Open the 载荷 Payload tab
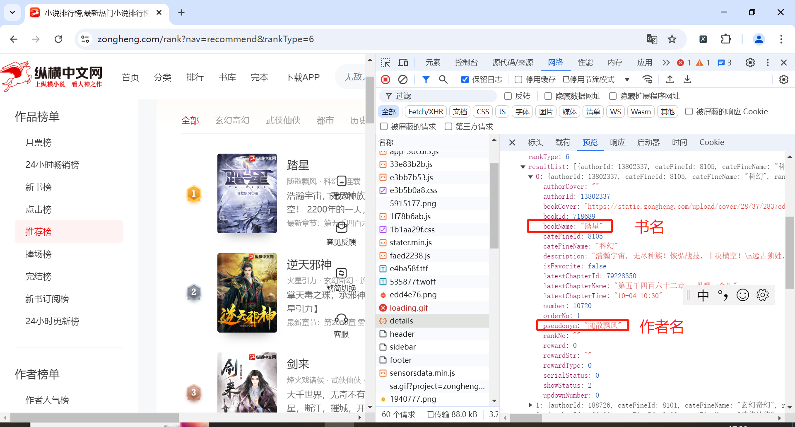Screen dimensions: 795x427 click(563, 142)
